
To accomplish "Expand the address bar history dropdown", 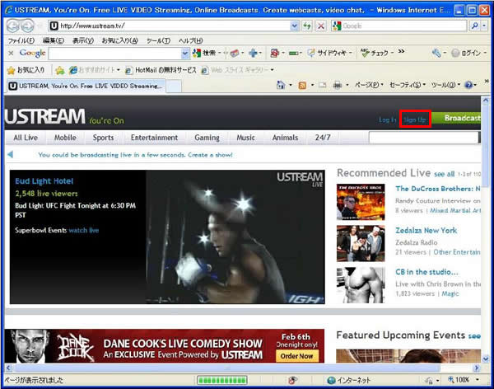I will coord(294,26).
